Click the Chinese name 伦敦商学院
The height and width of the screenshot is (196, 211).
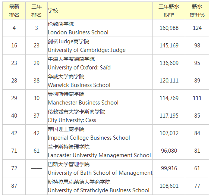(x=61, y=24)
